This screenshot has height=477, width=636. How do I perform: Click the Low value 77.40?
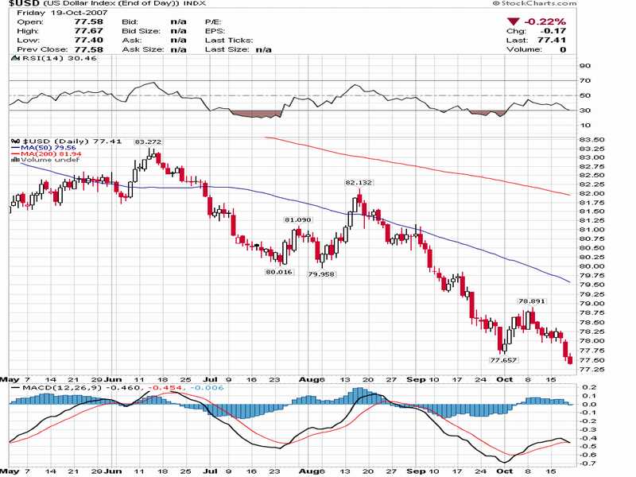tap(88, 41)
